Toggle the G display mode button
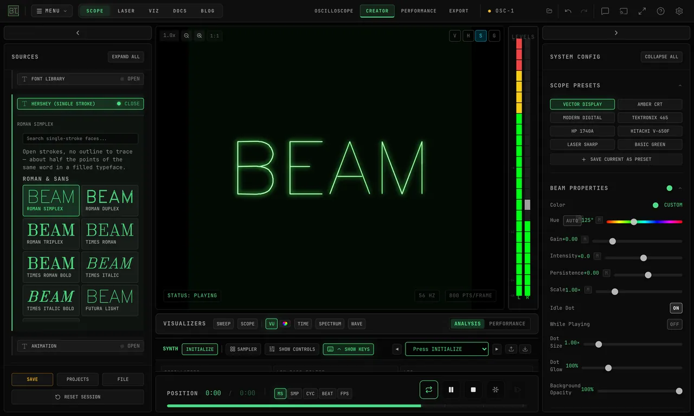Screen dimensions: 694x416 [x=494, y=36]
